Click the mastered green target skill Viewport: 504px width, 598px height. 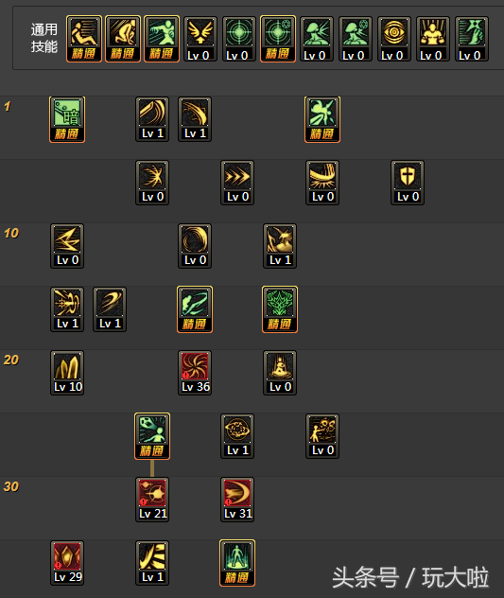(x=278, y=39)
